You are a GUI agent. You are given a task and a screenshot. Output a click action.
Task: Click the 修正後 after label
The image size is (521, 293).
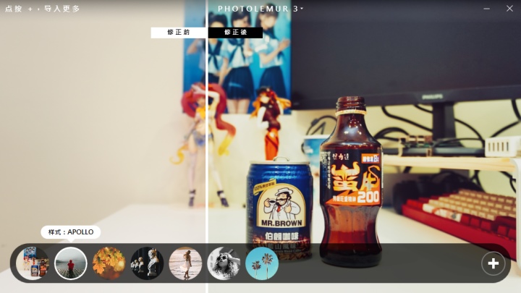pos(236,33)
